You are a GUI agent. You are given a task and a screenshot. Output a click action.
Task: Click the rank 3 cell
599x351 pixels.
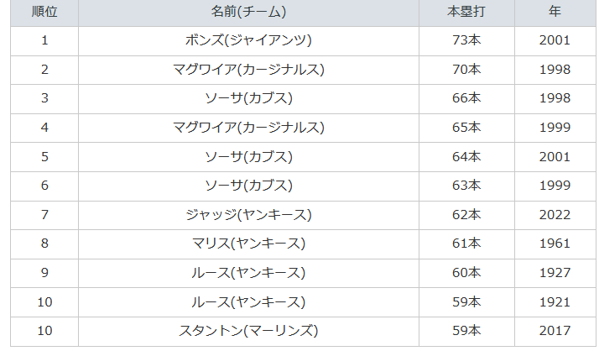(x=44, y=98)
